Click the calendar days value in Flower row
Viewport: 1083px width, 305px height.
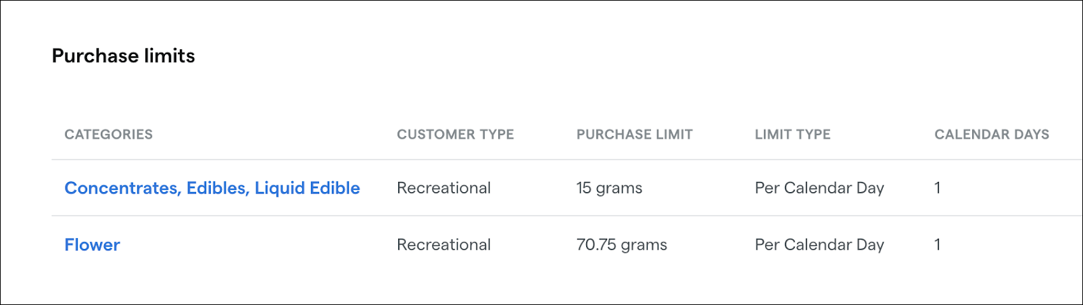coord(937,245)
